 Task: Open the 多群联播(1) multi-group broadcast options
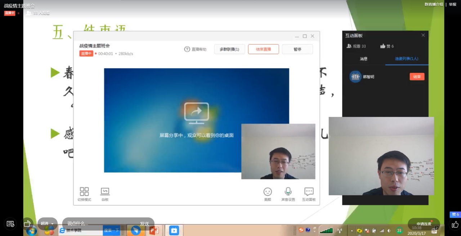coord(229,49)
